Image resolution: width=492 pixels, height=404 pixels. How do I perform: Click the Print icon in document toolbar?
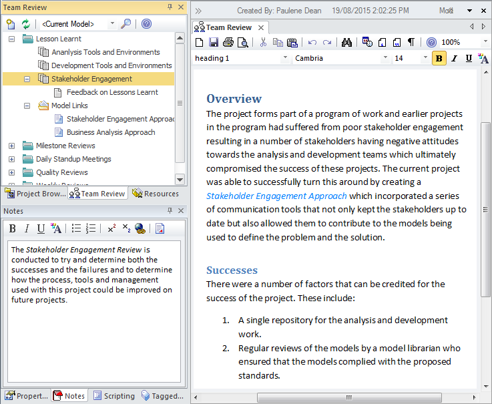pos(228,42)
